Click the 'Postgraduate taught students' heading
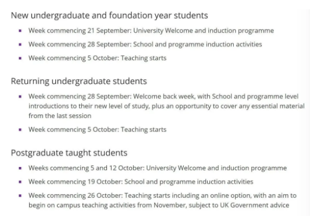Image resolution: width=310 pixels, height=220 pixels. click(x=69, y=153)
